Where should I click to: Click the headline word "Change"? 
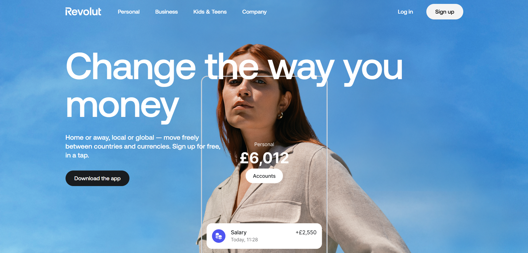131,67
